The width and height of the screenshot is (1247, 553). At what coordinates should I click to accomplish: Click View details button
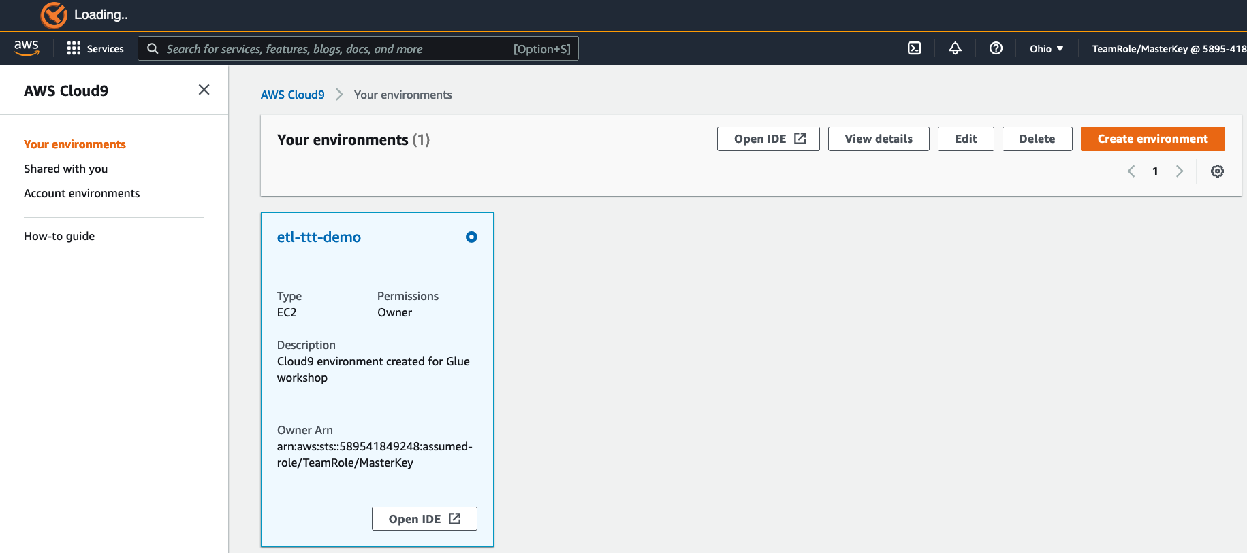pyautogui.click(x=879, y=139)
